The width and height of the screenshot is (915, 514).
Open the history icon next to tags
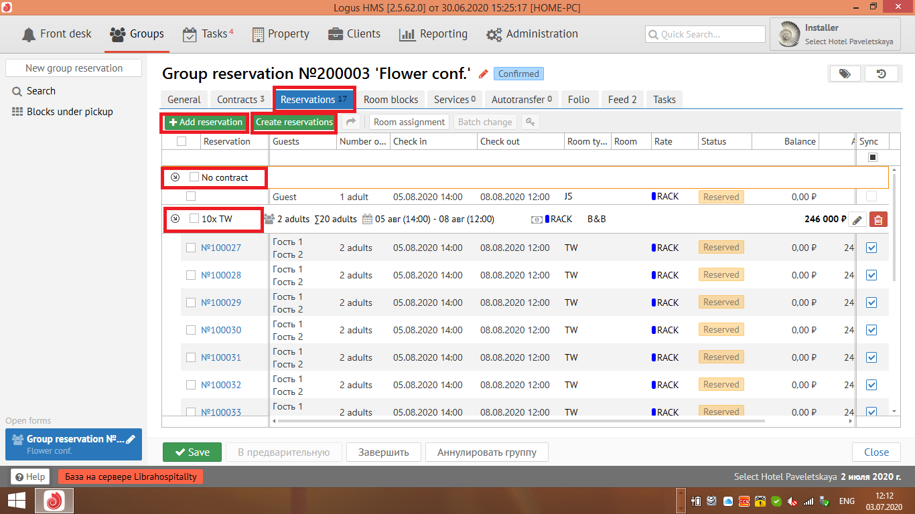(881, 74)
